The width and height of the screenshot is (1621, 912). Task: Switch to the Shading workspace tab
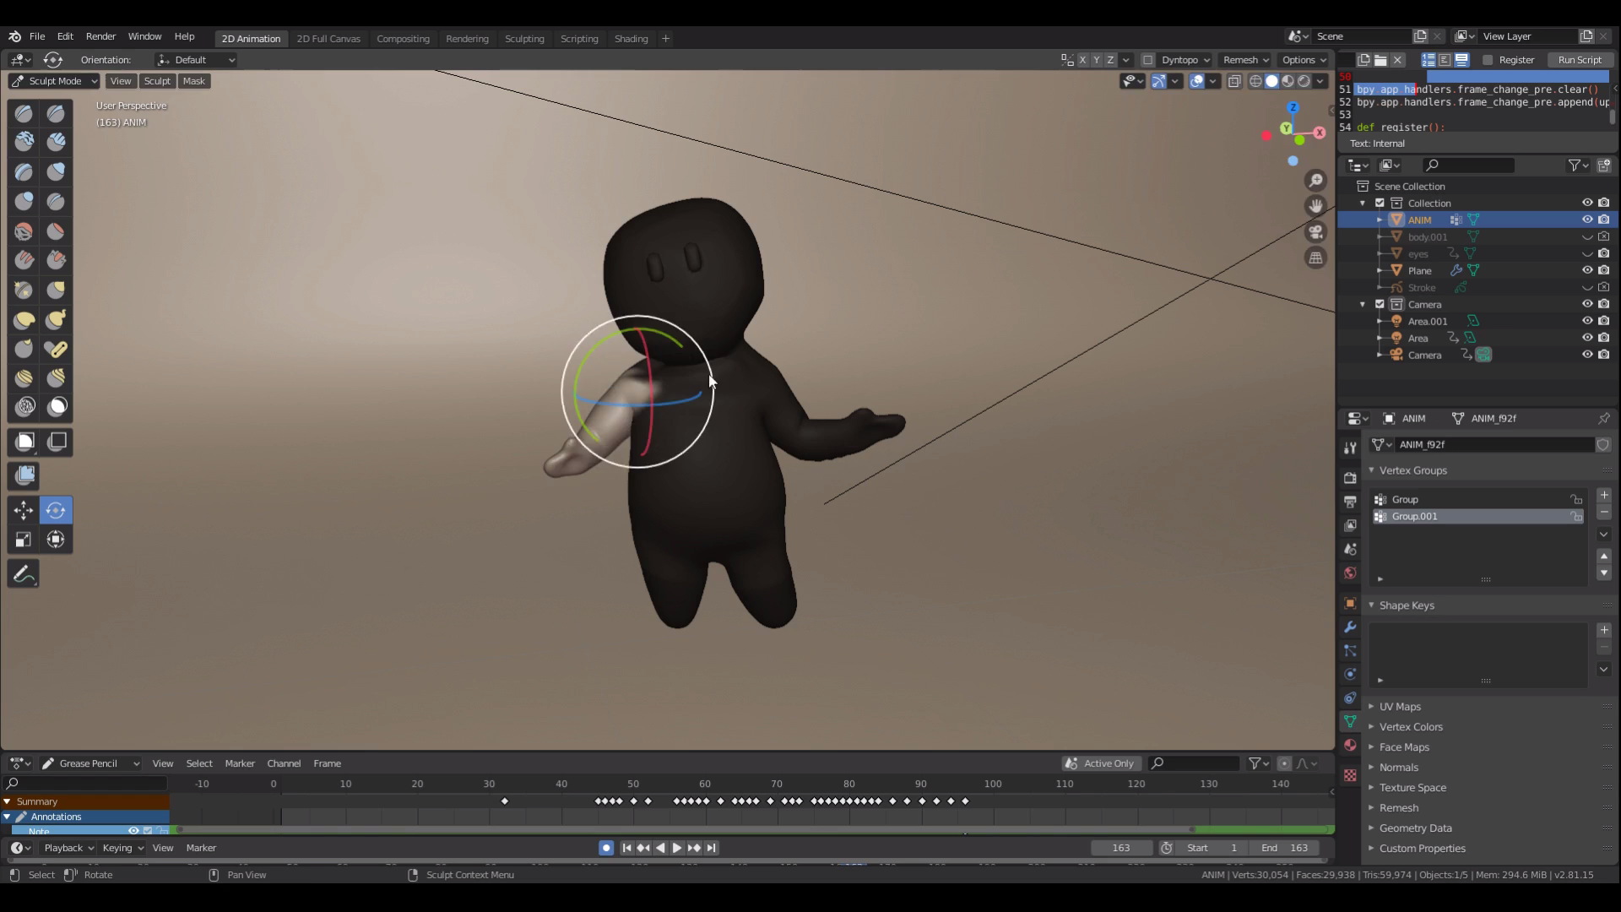pyautogui.click(x=631, y=39)
